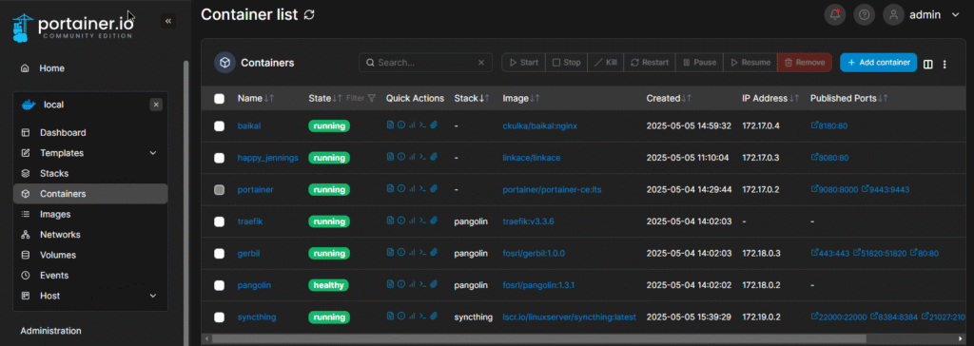Screen dimensions: 974x346
Task: Tick the select-all checkbox in the header
Action: pyautogui.click(x=220, y=98)
